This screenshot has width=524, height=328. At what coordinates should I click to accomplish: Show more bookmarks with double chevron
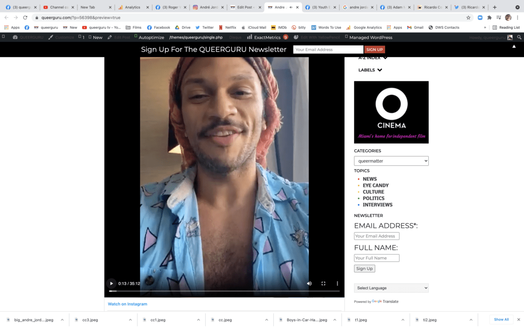485,28
